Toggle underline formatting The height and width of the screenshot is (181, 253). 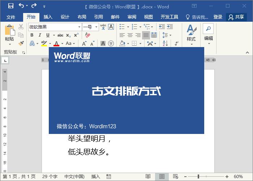(48, 35)
